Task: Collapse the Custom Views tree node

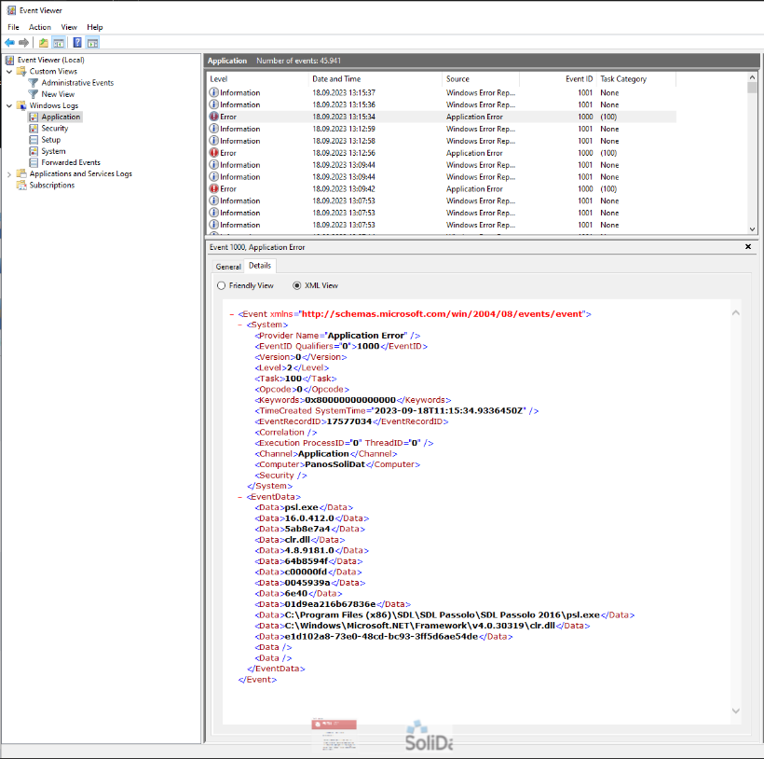Action: [9, 72]
